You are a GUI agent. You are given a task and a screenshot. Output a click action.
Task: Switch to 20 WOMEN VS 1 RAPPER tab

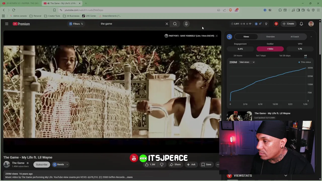[21, 3]
